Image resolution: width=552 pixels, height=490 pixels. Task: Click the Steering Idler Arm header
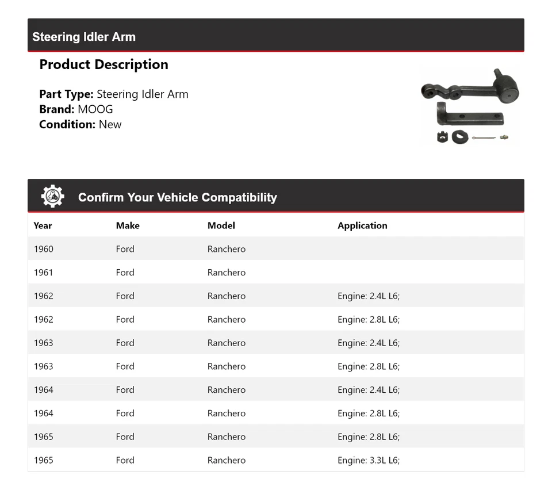click(84, 37)
